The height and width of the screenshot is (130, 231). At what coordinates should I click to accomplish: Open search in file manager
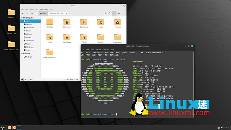coord(109,13)
